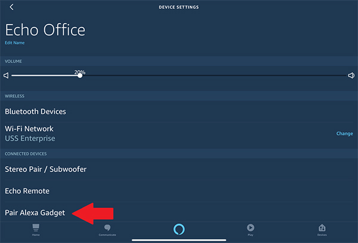Viewport: 358px width, 243px height.
Task: Tap the loud speaker icon
Action: click(351, 76)
